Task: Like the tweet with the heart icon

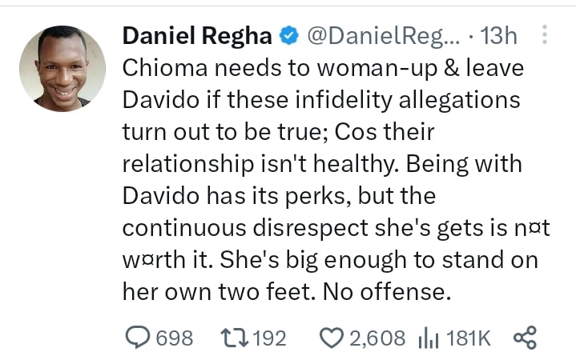Action: pyautogui.click(x=331, y=338)
